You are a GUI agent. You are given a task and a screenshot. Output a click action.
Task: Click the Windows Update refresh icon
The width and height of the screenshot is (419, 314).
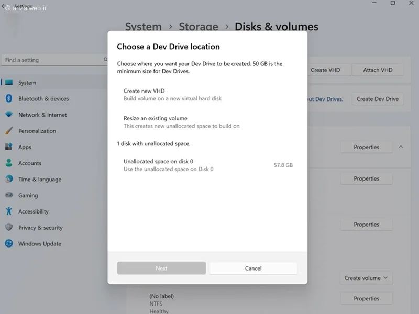(x=9, y=243)
